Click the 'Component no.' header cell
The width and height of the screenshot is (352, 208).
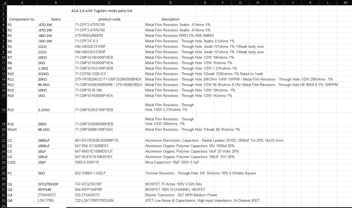(x=22, y=19)
